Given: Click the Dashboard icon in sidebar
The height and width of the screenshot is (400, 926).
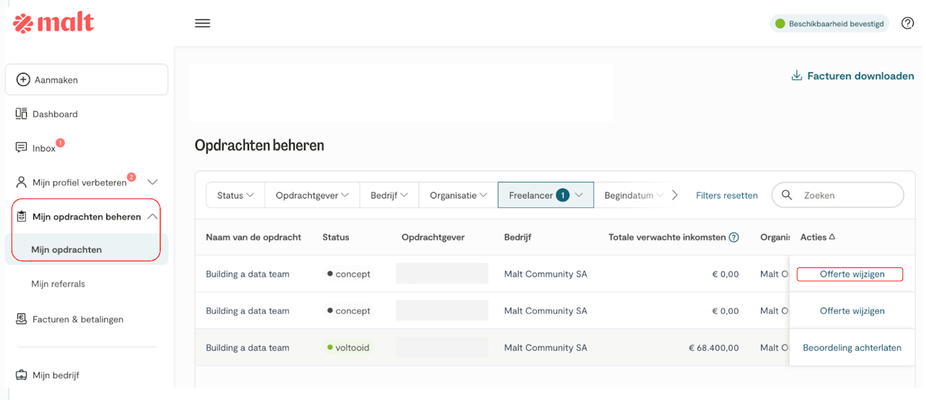Looking at the screenshot, I should coord(21,114).
